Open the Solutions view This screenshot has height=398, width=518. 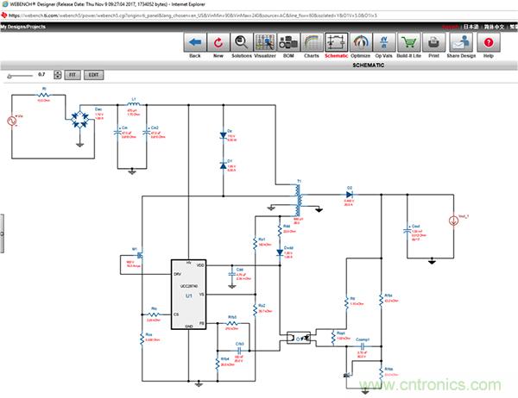click(x=242, y=43)
